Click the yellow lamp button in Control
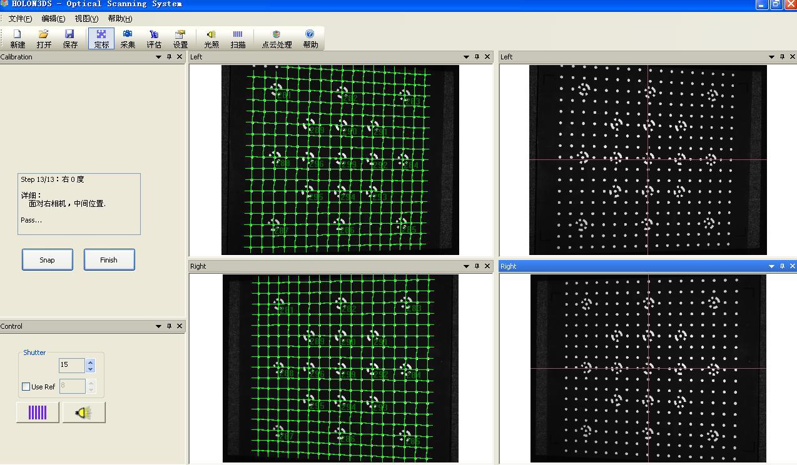 point(84,412)
